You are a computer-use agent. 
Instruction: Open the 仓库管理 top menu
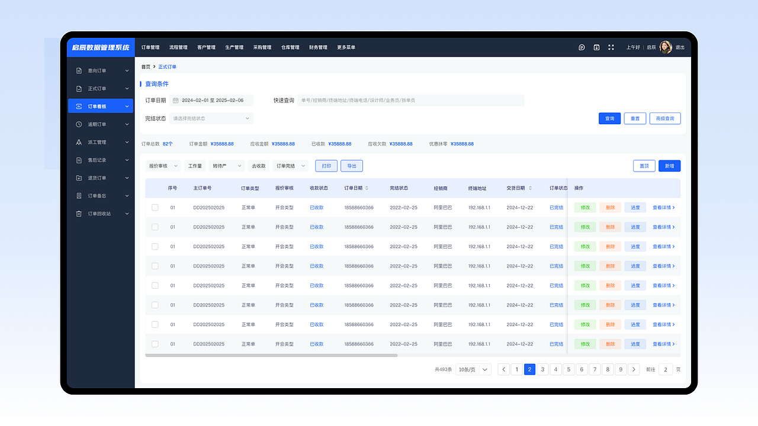(290, 47)
